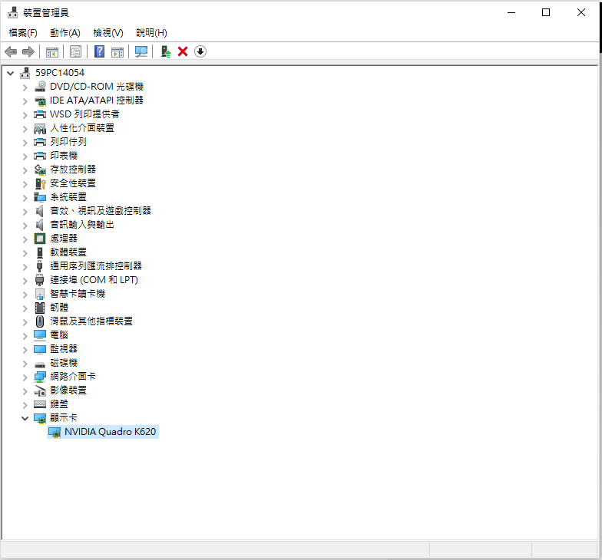Click the IDE ATA/ATAPI 控制器 icon
This screenshot has width=602, height=560.
[x=40, y=100]
